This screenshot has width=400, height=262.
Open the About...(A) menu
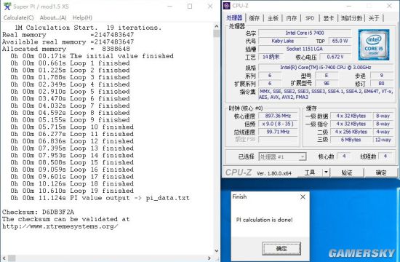click(x=53, y=17)
